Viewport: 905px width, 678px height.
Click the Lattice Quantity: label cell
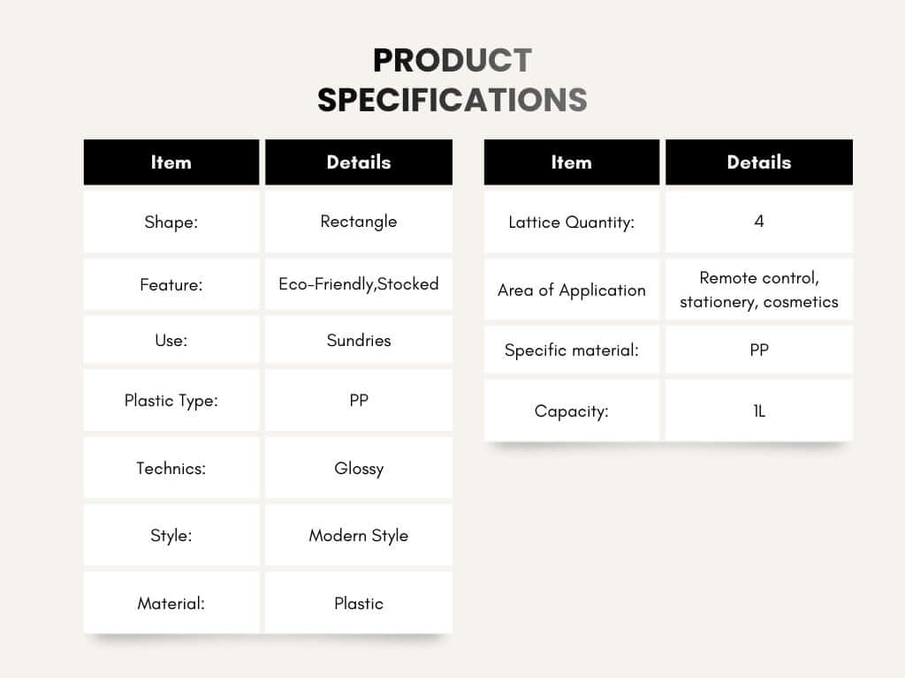[571, 222]
